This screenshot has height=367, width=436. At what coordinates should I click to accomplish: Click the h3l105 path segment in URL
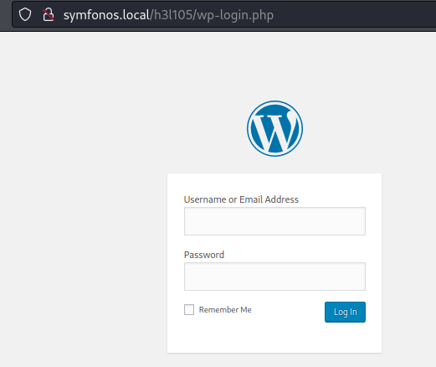[173, 15]
